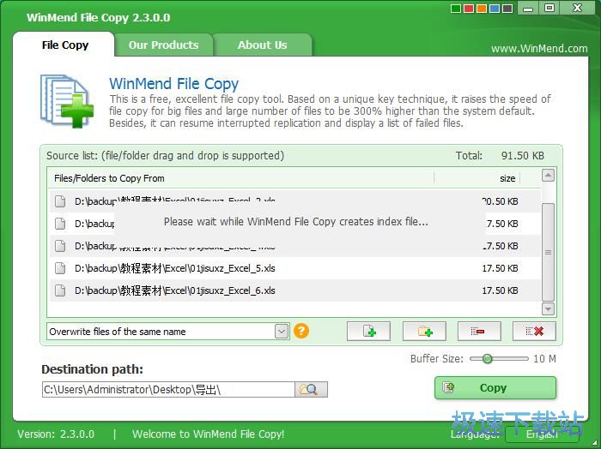Click file icon of Excel_6.xls row

tap(60, 290)
